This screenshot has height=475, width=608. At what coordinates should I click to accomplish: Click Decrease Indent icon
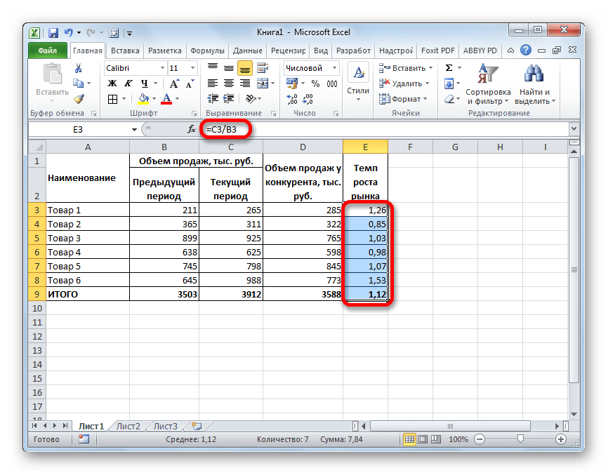[213, 99]
